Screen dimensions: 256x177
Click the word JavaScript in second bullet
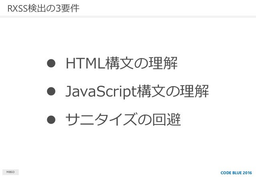coord(101,92)
